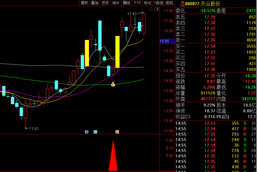Click the 标记 mark button

tap(148, 3)
